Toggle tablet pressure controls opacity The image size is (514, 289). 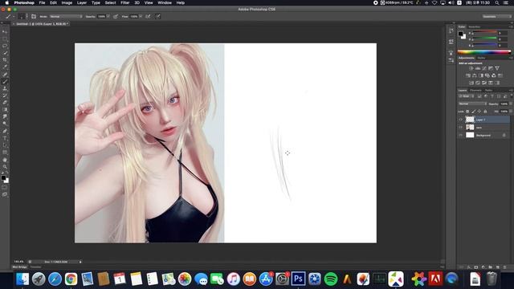coord(116,16)
